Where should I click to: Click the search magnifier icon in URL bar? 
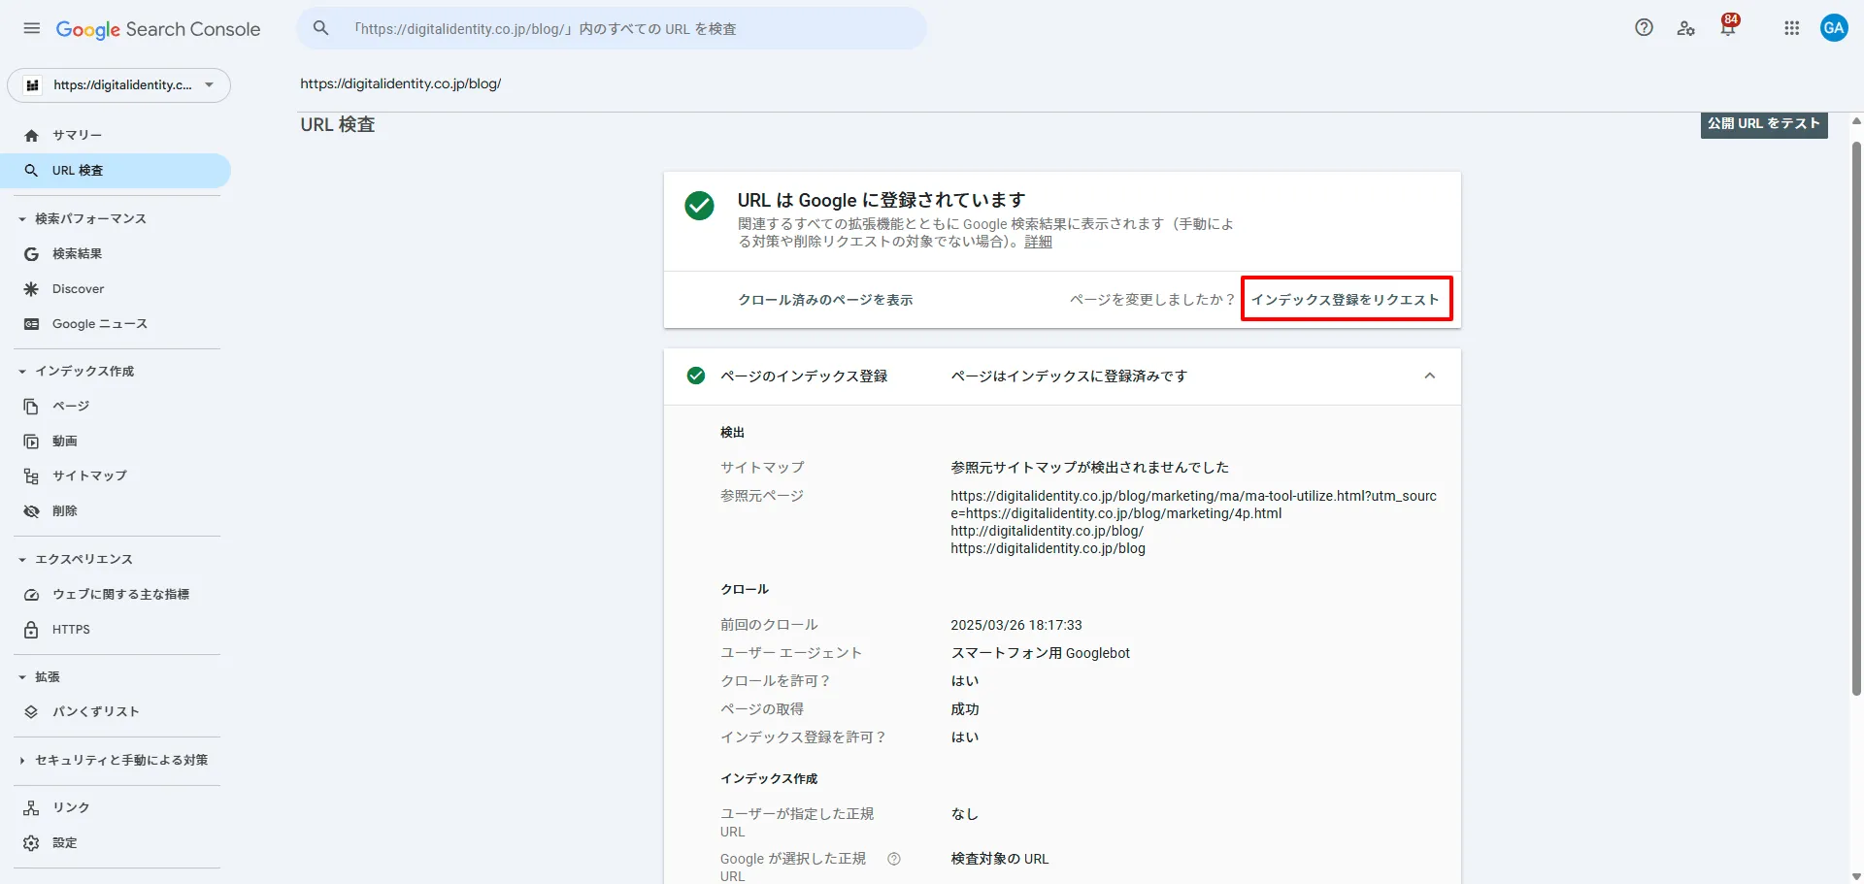[320, 28]
